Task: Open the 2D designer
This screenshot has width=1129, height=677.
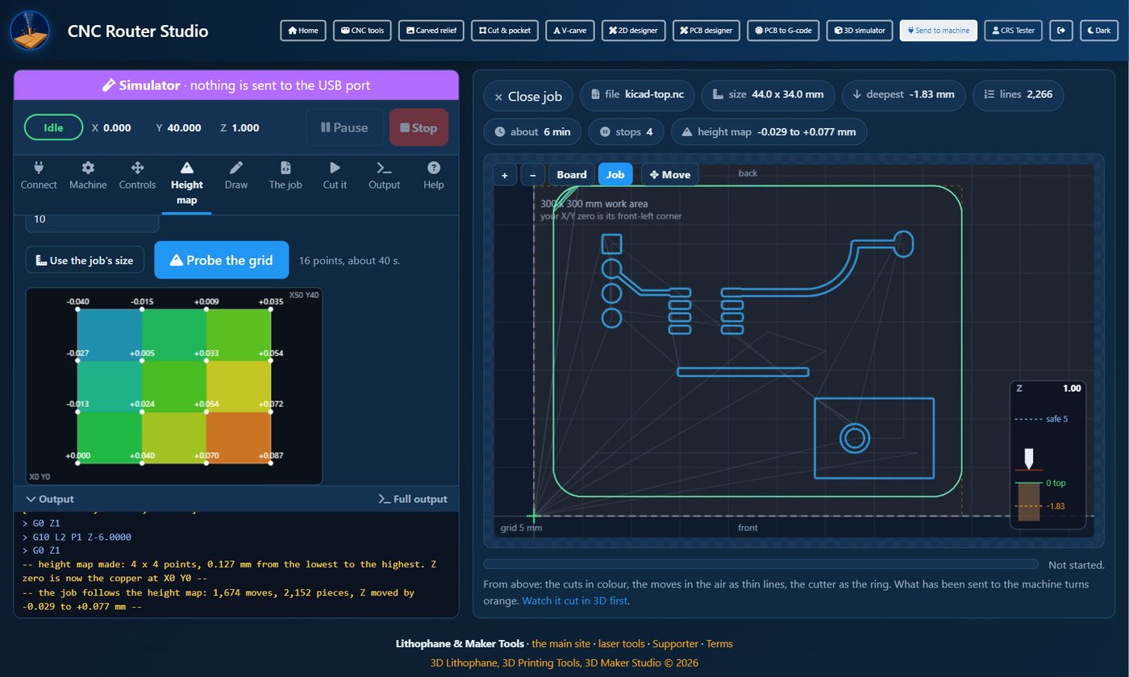Action: [x=633, y=31]
